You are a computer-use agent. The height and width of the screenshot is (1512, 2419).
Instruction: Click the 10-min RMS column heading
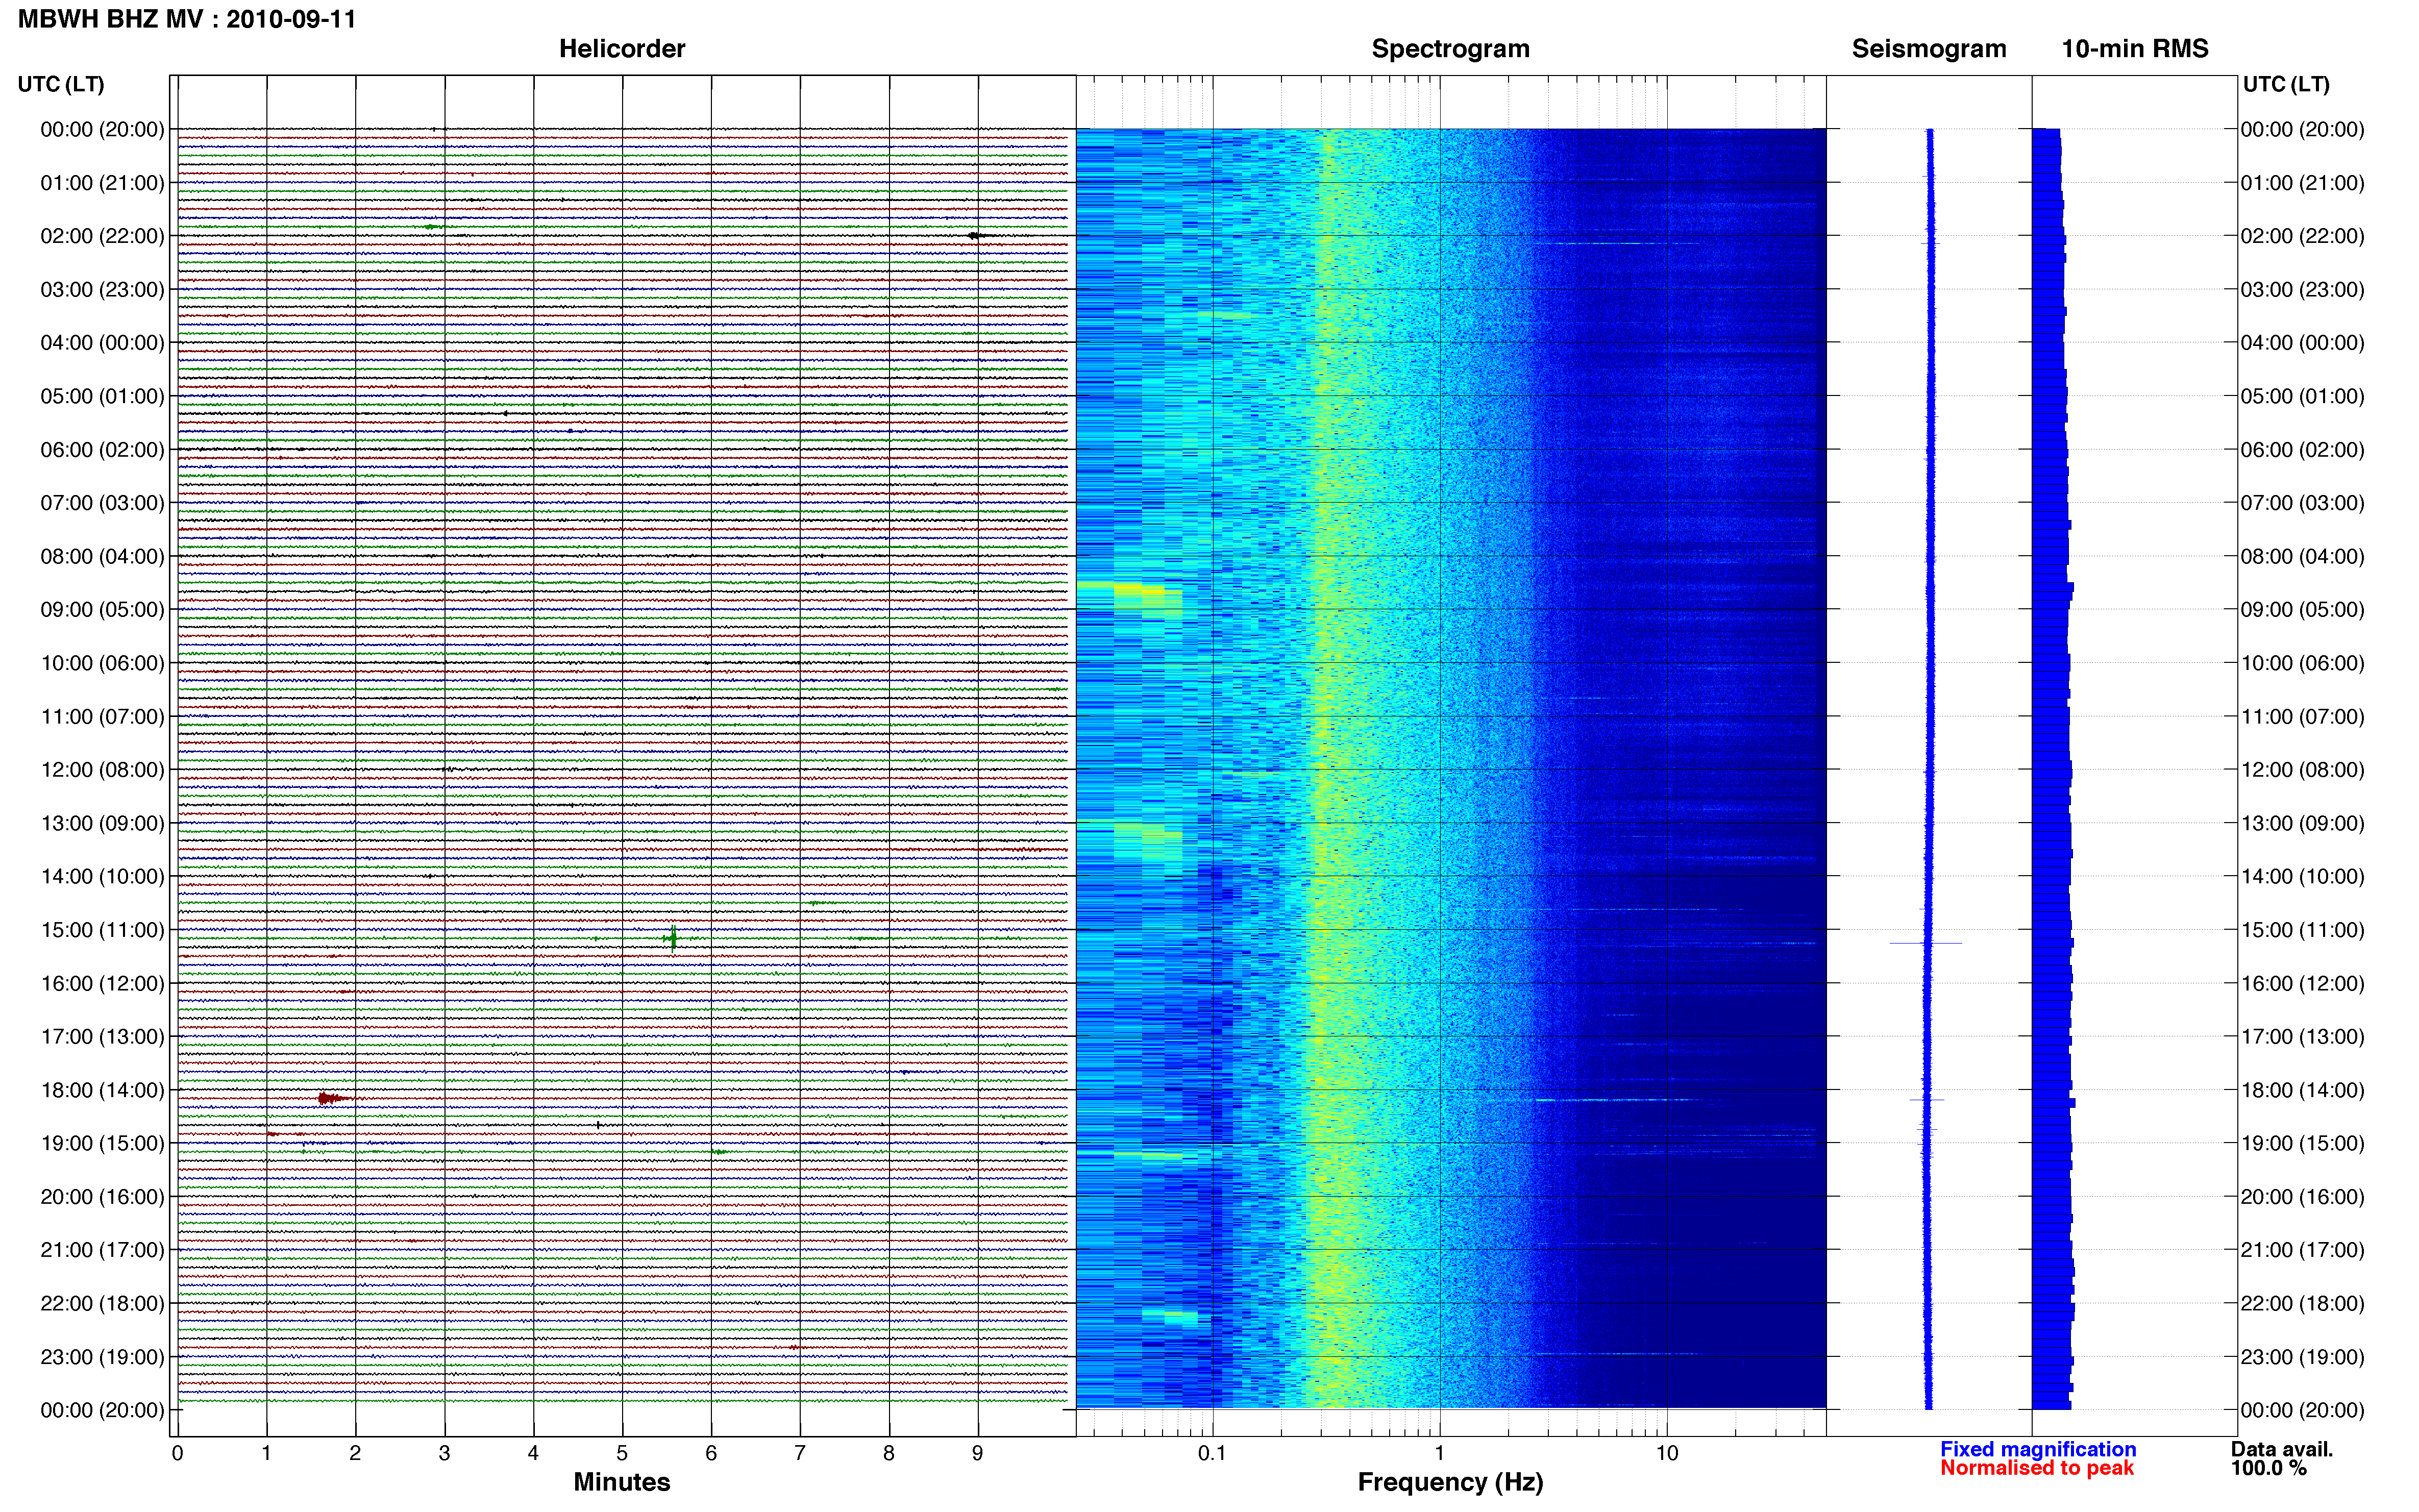[2135, 49]
